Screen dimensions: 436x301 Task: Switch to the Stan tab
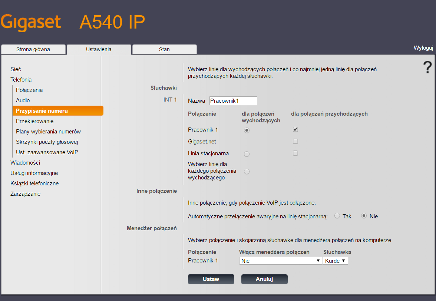(164, 49)
